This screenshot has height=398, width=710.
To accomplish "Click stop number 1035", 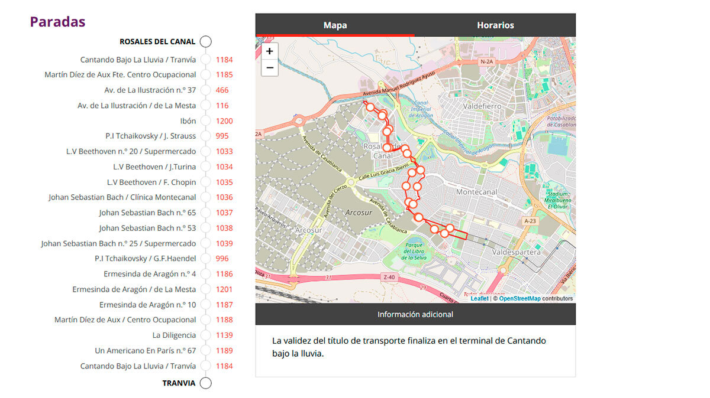I will [x=224, y=182].
